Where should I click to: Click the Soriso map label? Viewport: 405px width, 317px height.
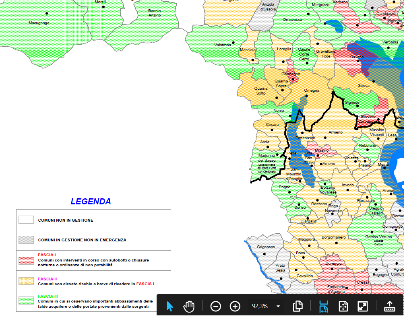pyautogui.click(x=300, y=207)
